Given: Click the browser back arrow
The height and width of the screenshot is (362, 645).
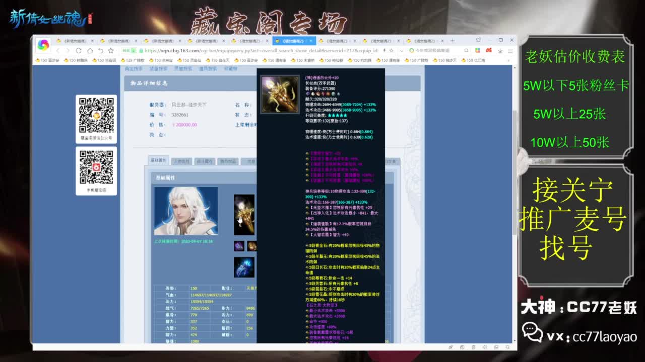Looking at the screenshot, I should coord(58,51).
